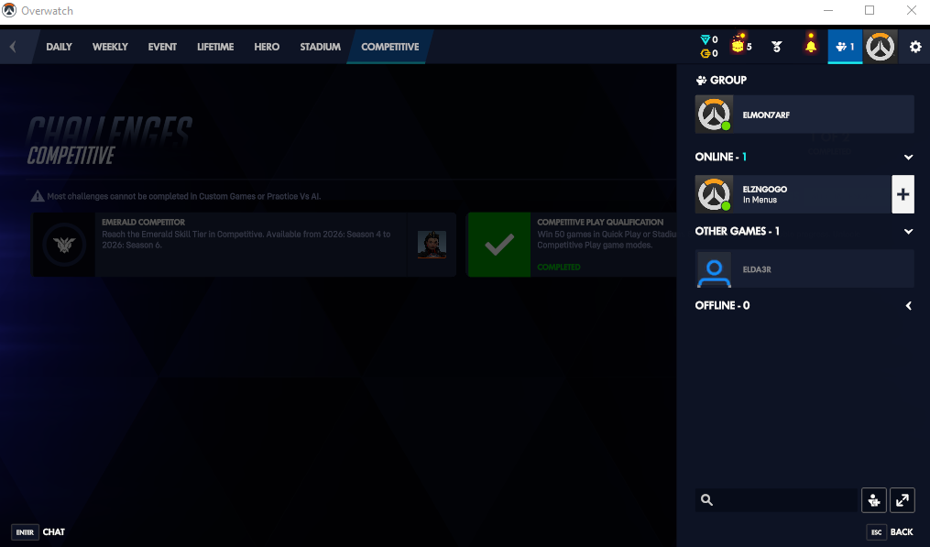
Task: Maximize the Overwatch window
Action: (870, 11)
